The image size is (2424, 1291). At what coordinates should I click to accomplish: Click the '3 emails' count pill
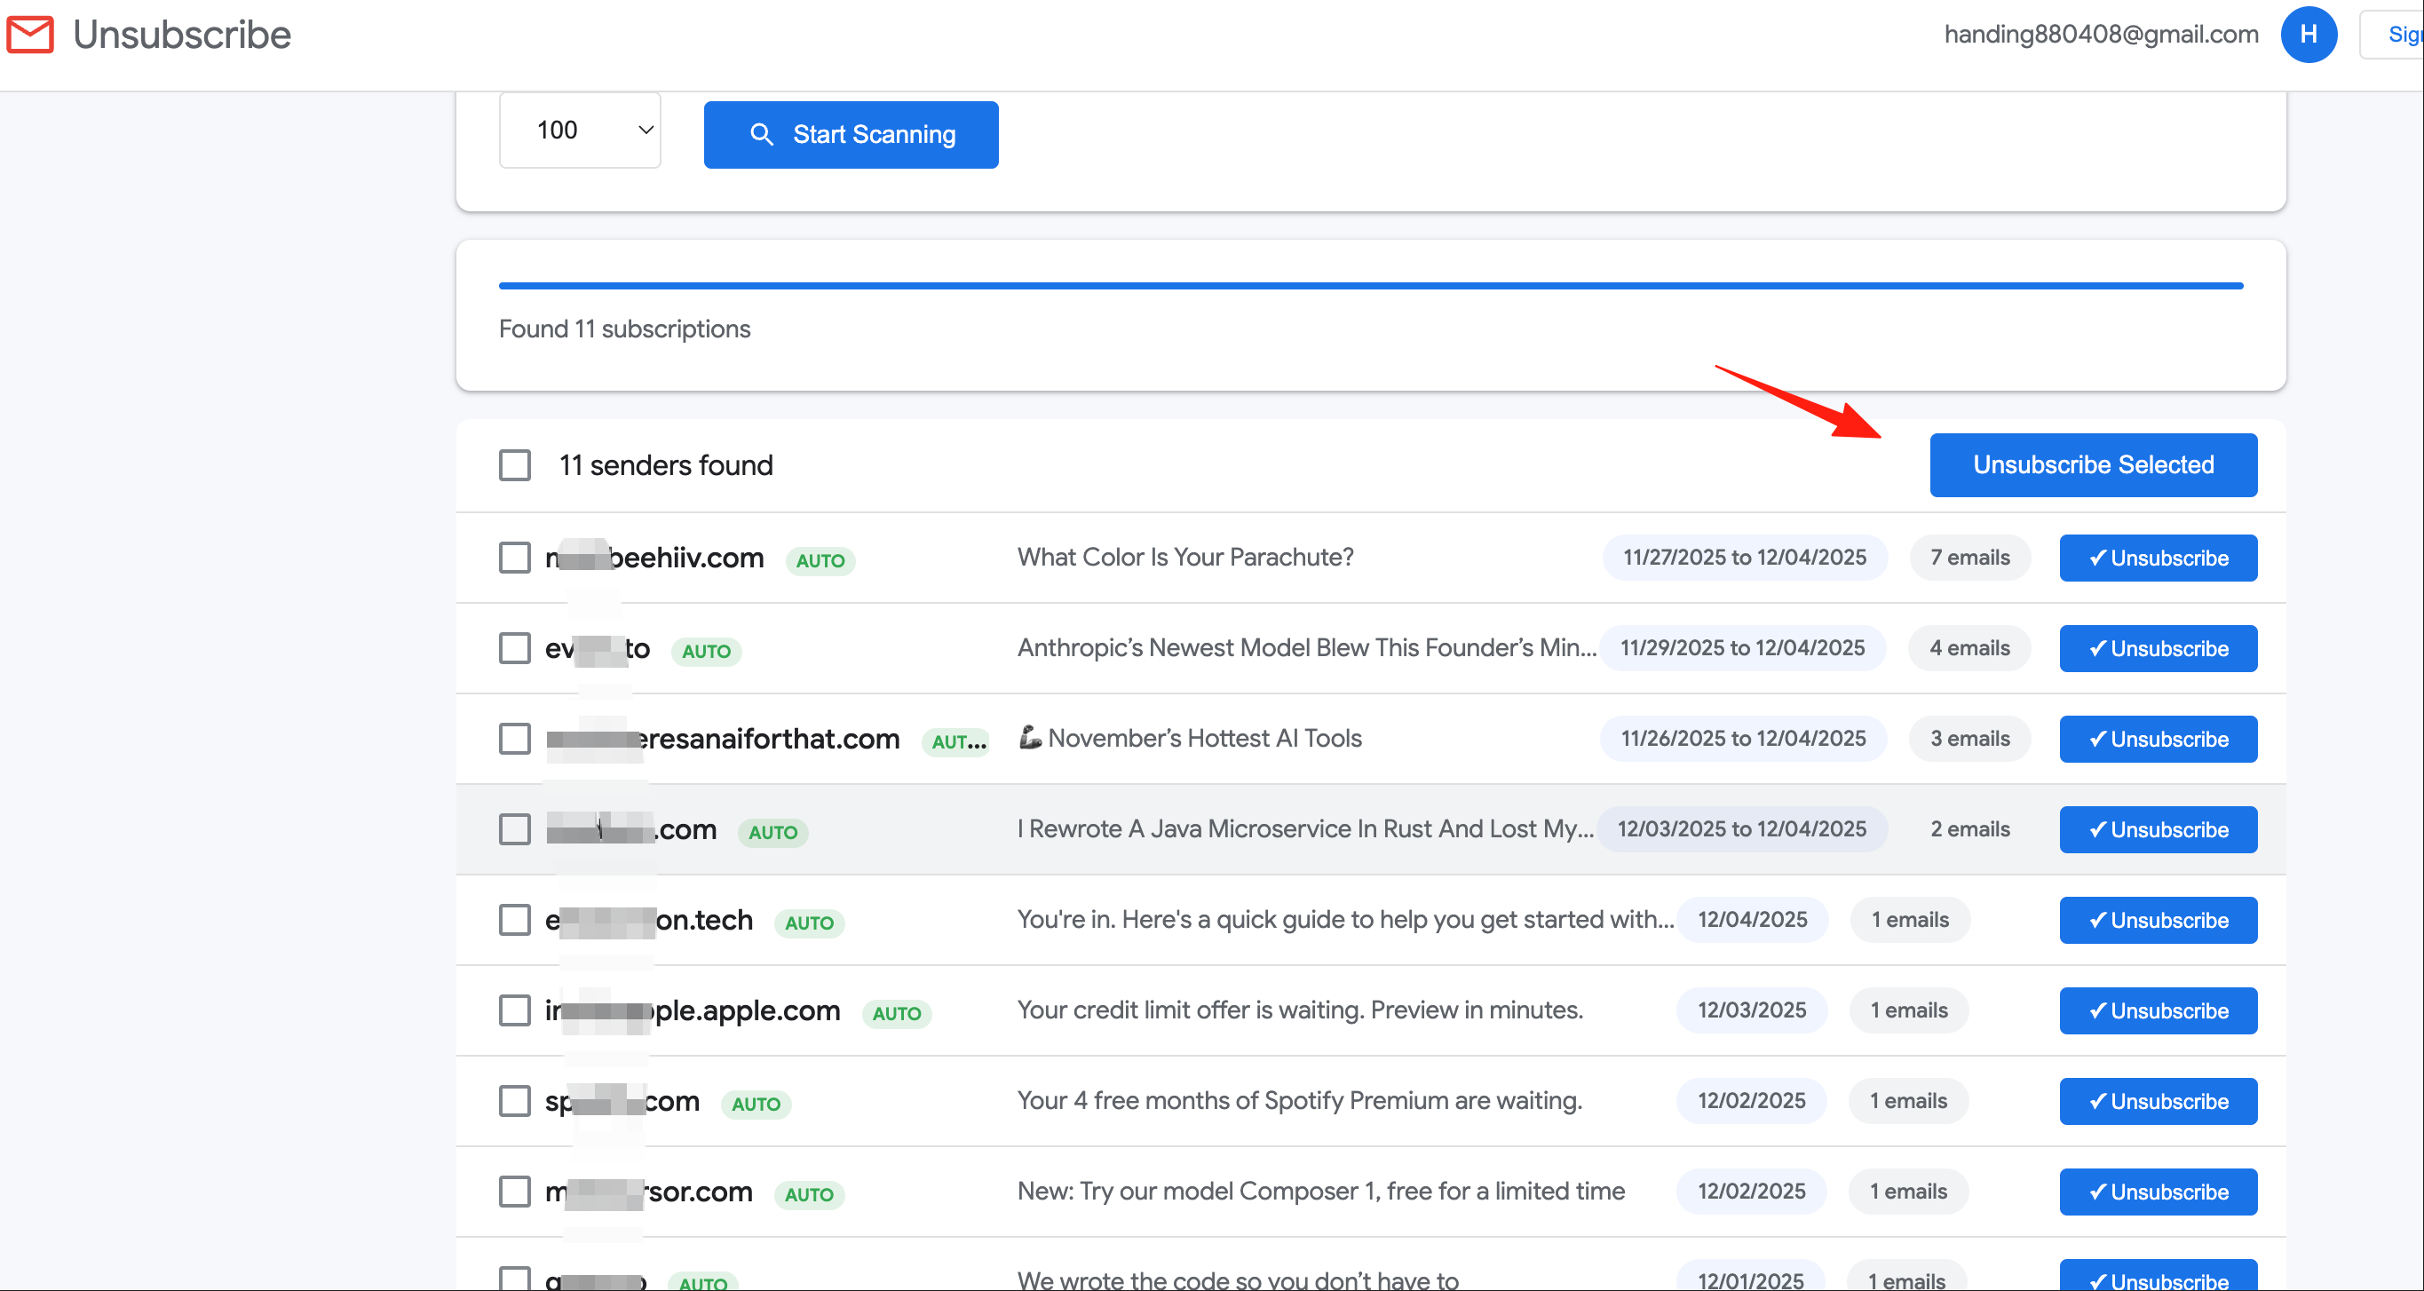(x=1969, y=739)
